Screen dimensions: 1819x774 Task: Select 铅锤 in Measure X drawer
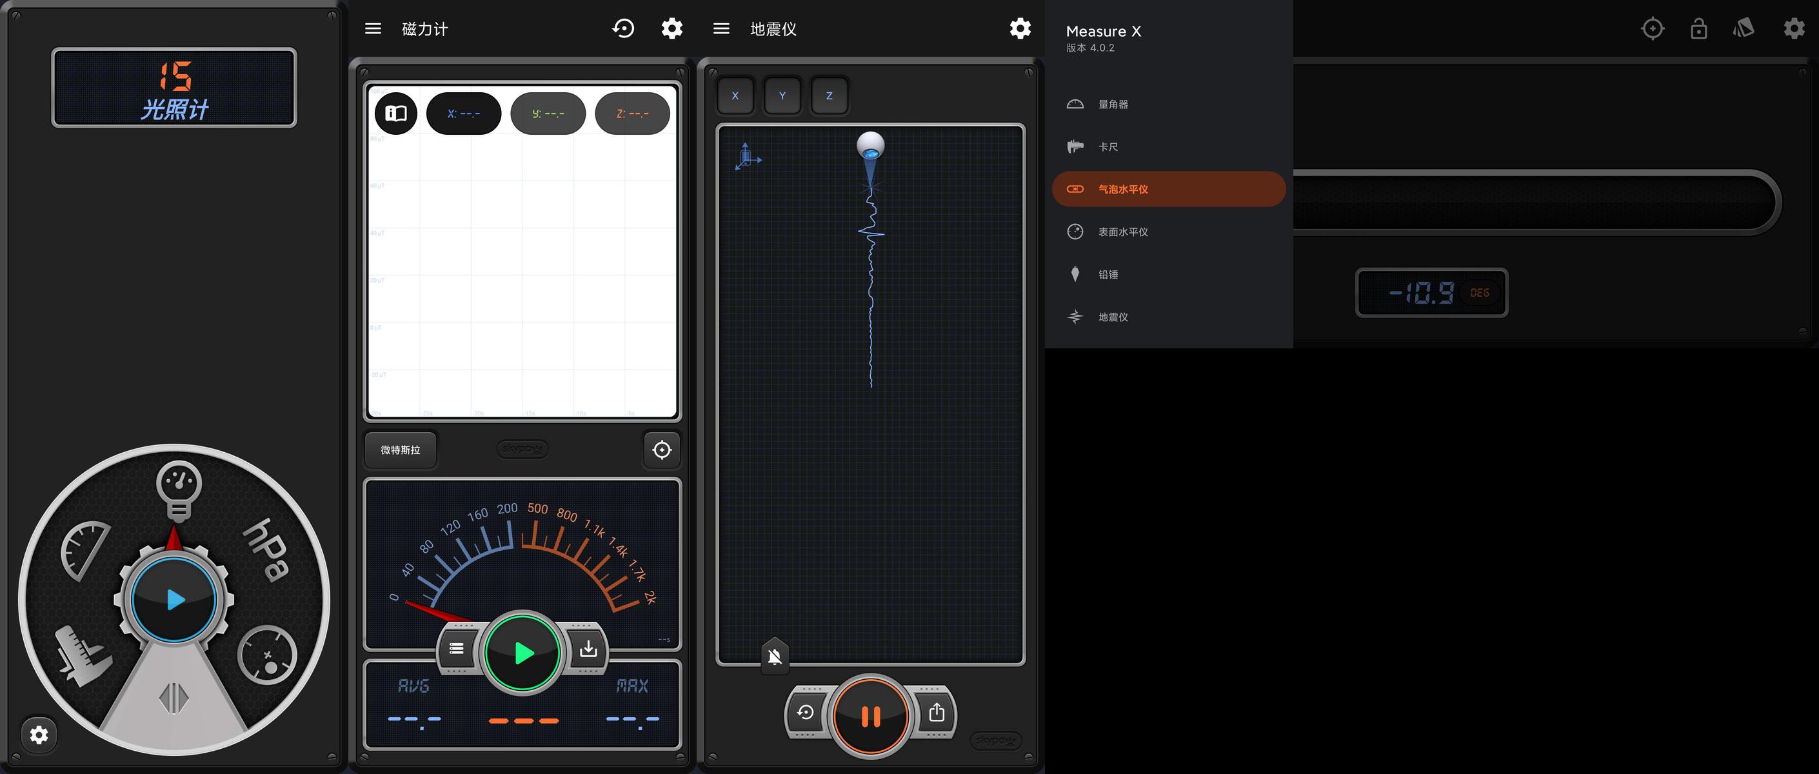[x=1169, y=274]
